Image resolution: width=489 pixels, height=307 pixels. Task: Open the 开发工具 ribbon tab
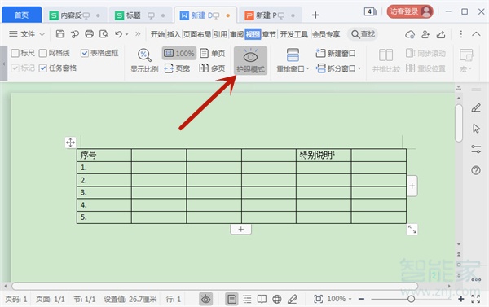coord(293,34)
